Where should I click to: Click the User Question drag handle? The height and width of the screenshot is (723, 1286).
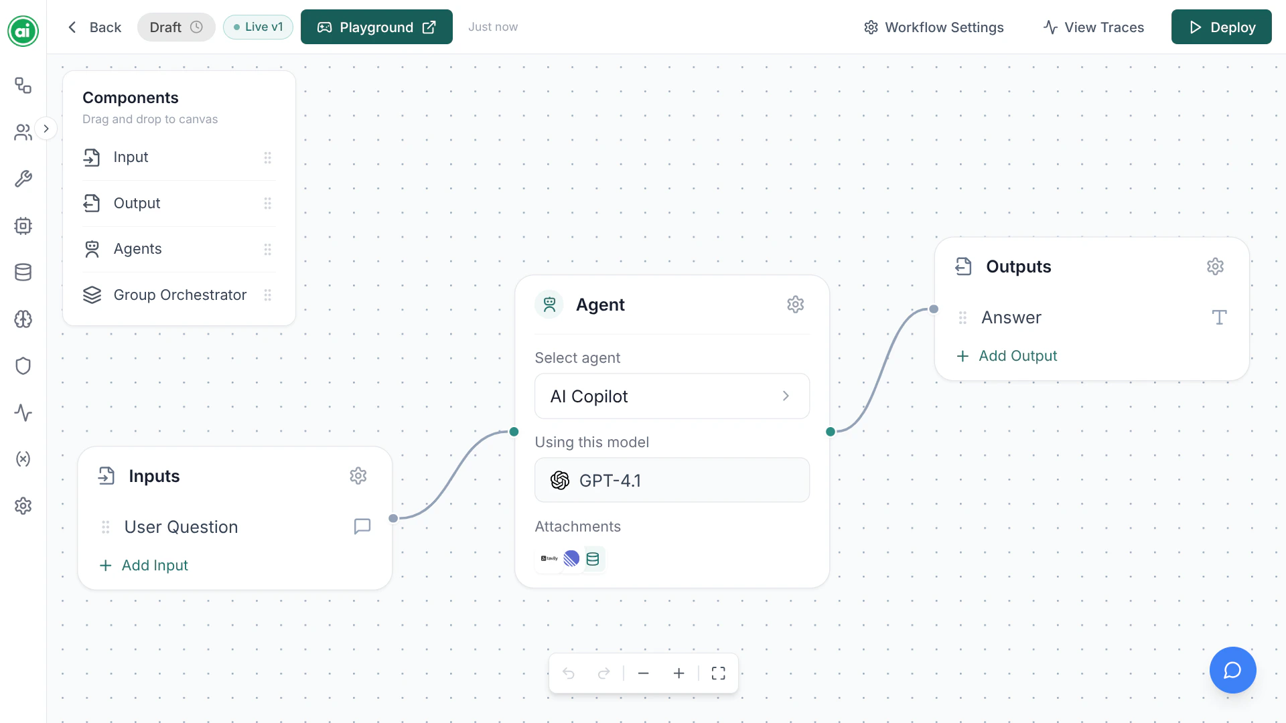click(x=105, y=527)
